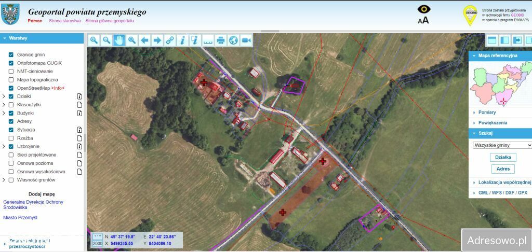The height and width of the screenshot is (252, 532).
Task: Open the Wszystkie gminy dropdown
Action: (x=502, y=145)
